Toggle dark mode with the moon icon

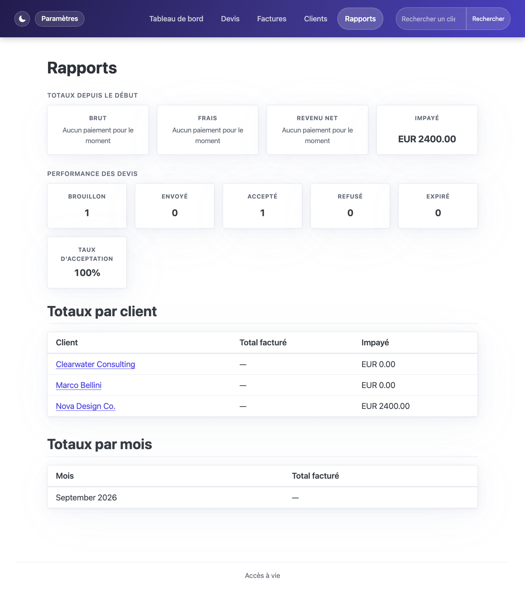pos(22,19)
